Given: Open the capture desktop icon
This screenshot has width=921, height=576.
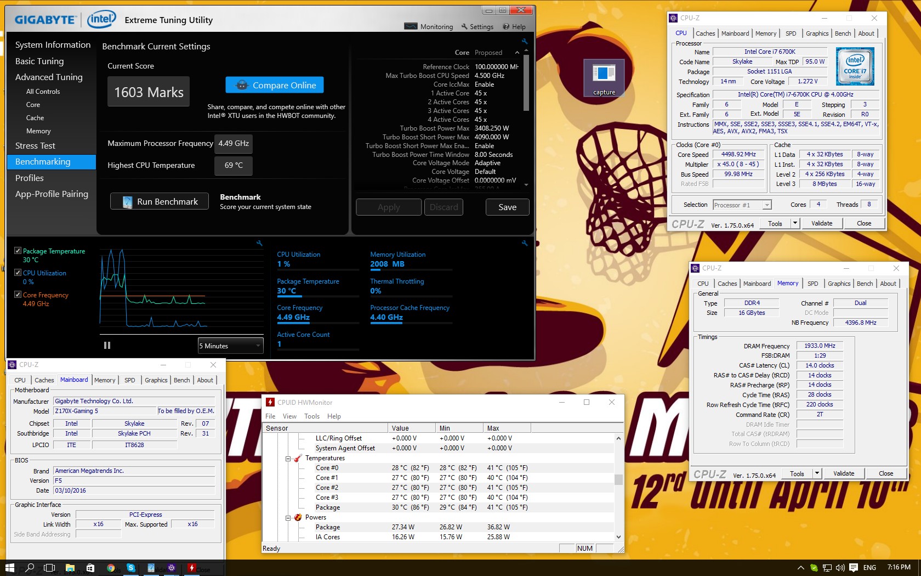Looking at the screenshot, I should pyautogui.click(x=604, y=78).
